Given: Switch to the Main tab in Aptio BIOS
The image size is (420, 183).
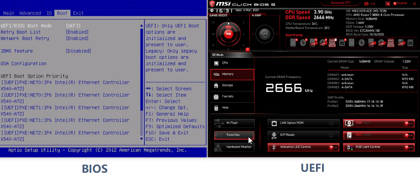Looking at the screenshot, I should (x=8, y=13).
